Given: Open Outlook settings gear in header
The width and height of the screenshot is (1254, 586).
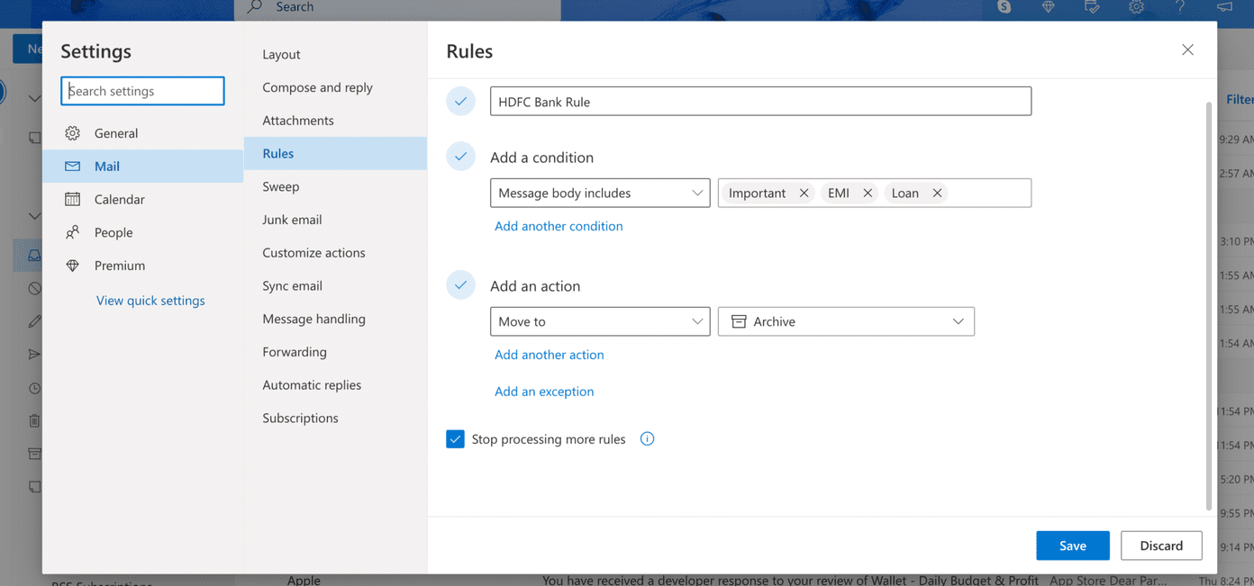Looking at the screenshot, I should (1137, 7).
